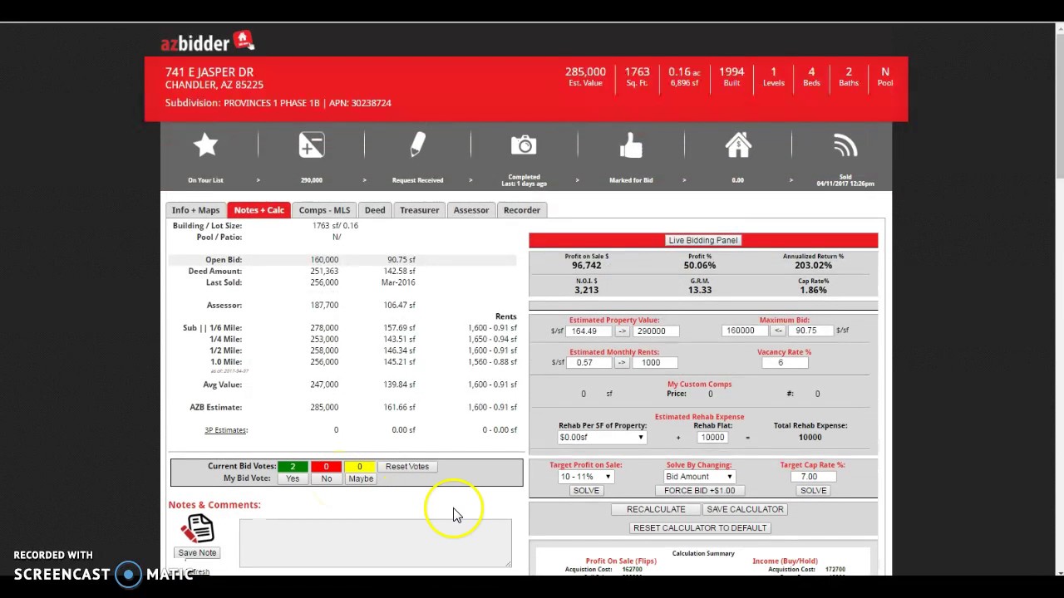Switch to the Recorder tab

coord(522,210)
